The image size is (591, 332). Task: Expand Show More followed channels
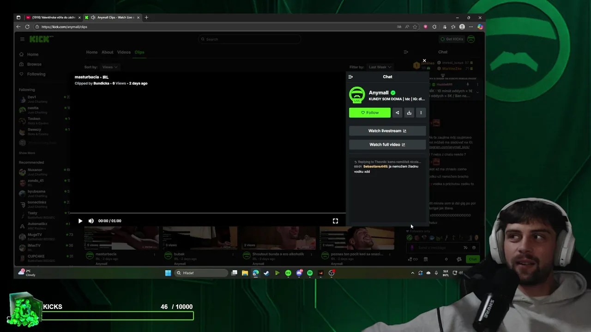(27, 153)
